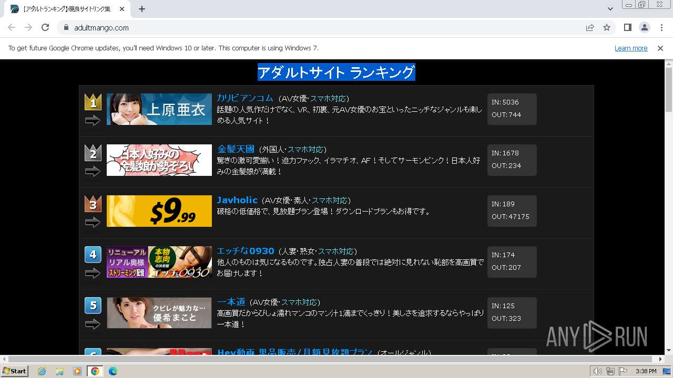Open Windows Media Player taskbar icon
This screenshot has height=378, width=673.
(x=77, y=371)
